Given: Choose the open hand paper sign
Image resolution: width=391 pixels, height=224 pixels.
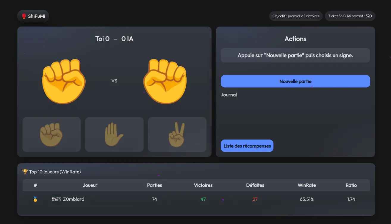Looking at the screenshot, I should tap(114, 134).
